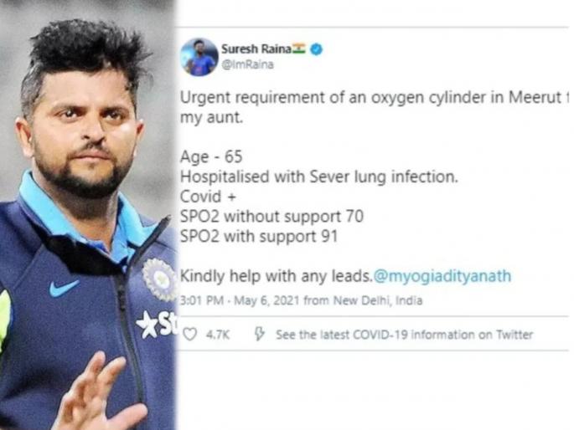The width and height of the screenshot is (574, 430).
Task: Click the 3:01 PM timestamp
Action: 202,300
